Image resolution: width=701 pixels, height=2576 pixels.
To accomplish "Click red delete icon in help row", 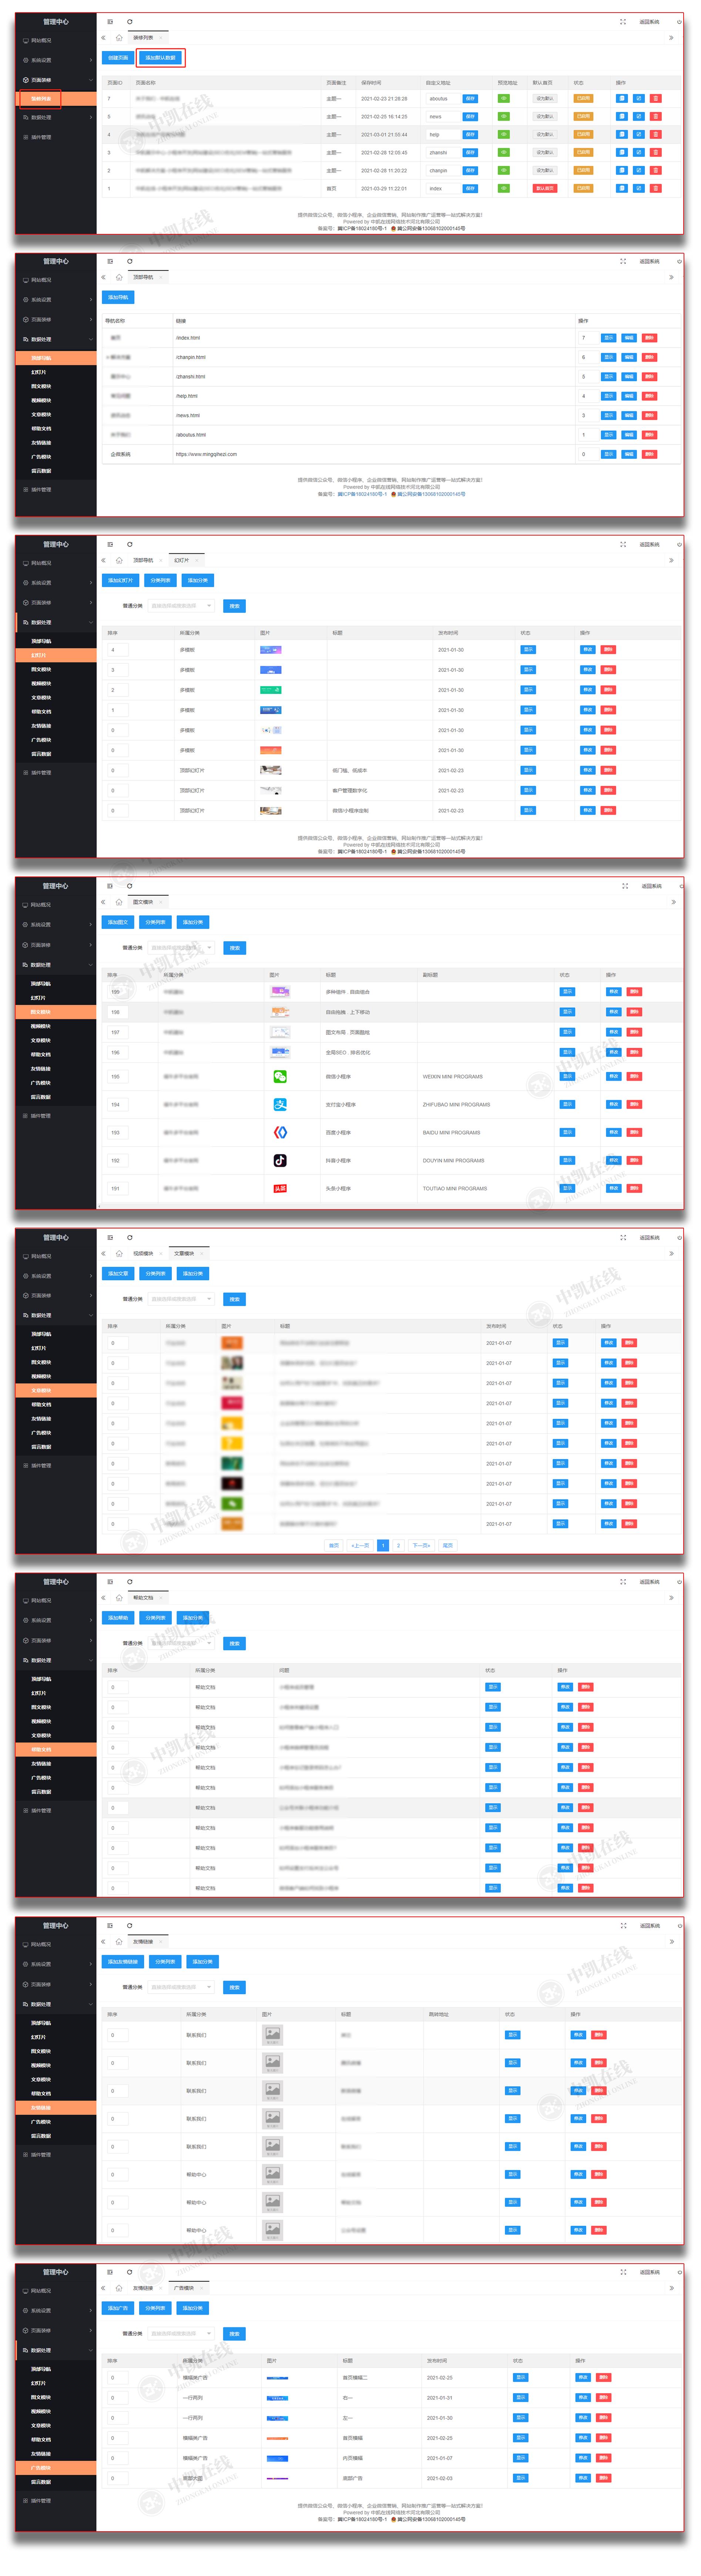I will 656,134.
